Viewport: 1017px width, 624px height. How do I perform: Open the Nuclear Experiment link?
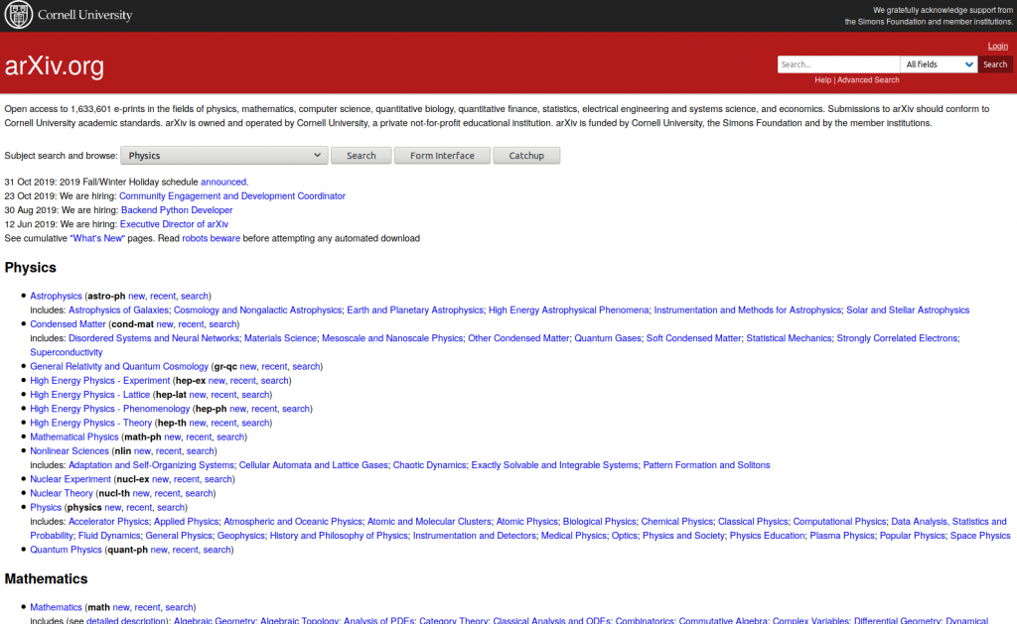coord(71,479)
